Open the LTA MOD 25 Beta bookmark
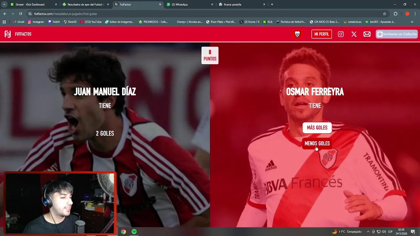420x236 pixels. click(x=325, y=22)
